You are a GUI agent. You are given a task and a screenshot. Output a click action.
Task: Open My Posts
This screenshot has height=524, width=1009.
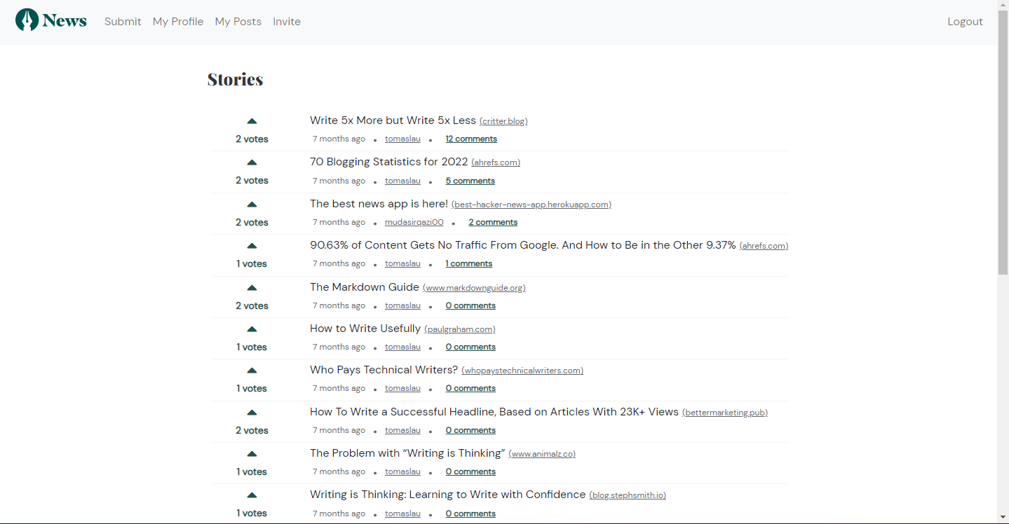tap(238, 22)
